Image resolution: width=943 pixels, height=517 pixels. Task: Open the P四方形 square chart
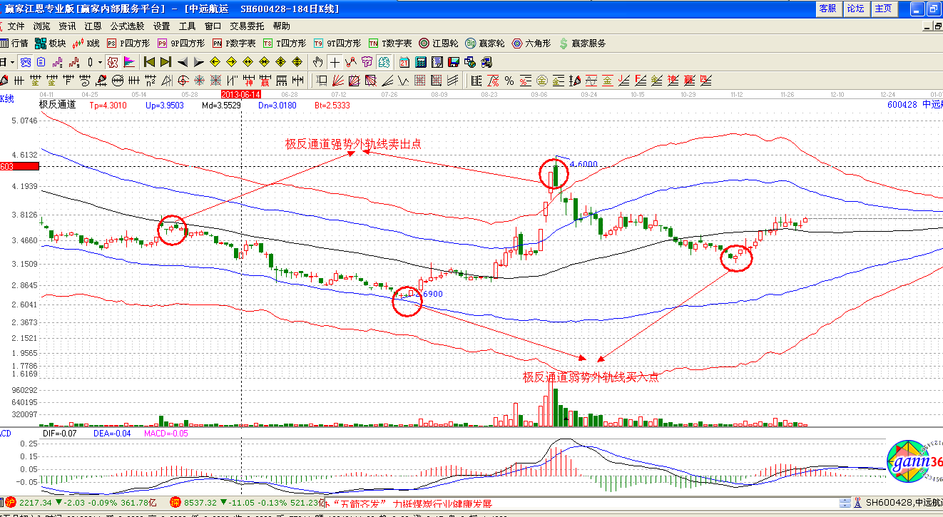tap(128, 43)
